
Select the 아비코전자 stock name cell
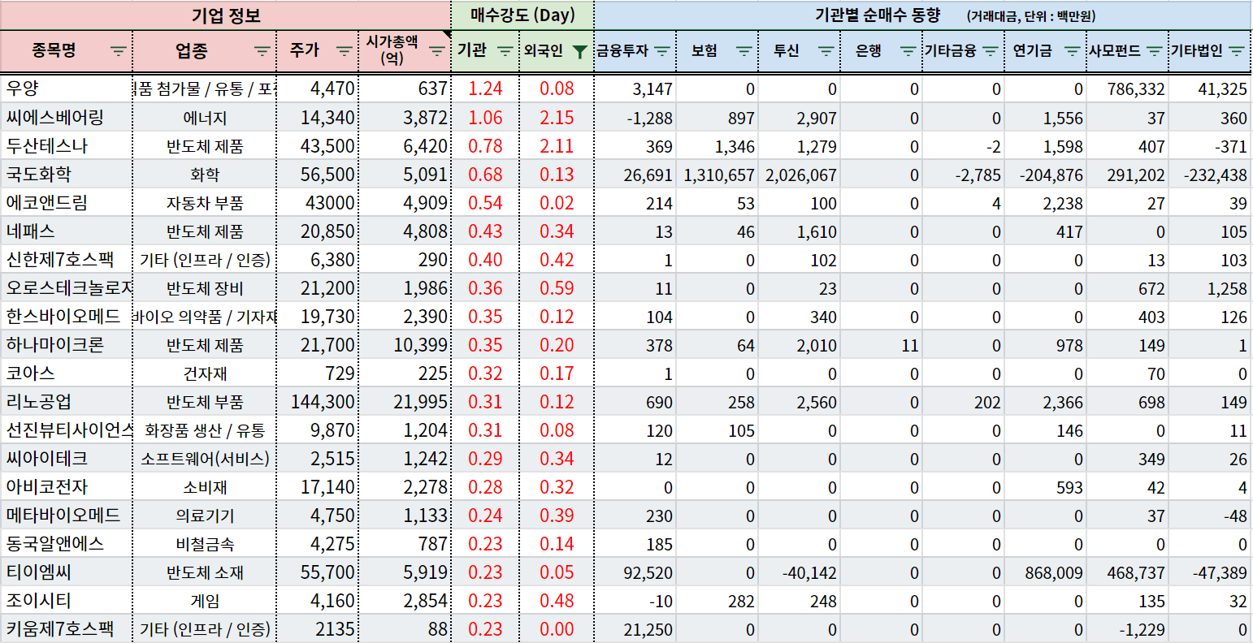point(67,486)
